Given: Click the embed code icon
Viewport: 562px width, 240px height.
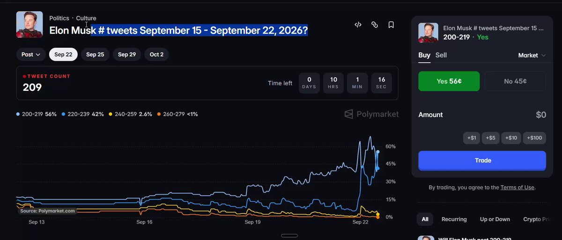Looking at the screenshot, I should (358, 25).
